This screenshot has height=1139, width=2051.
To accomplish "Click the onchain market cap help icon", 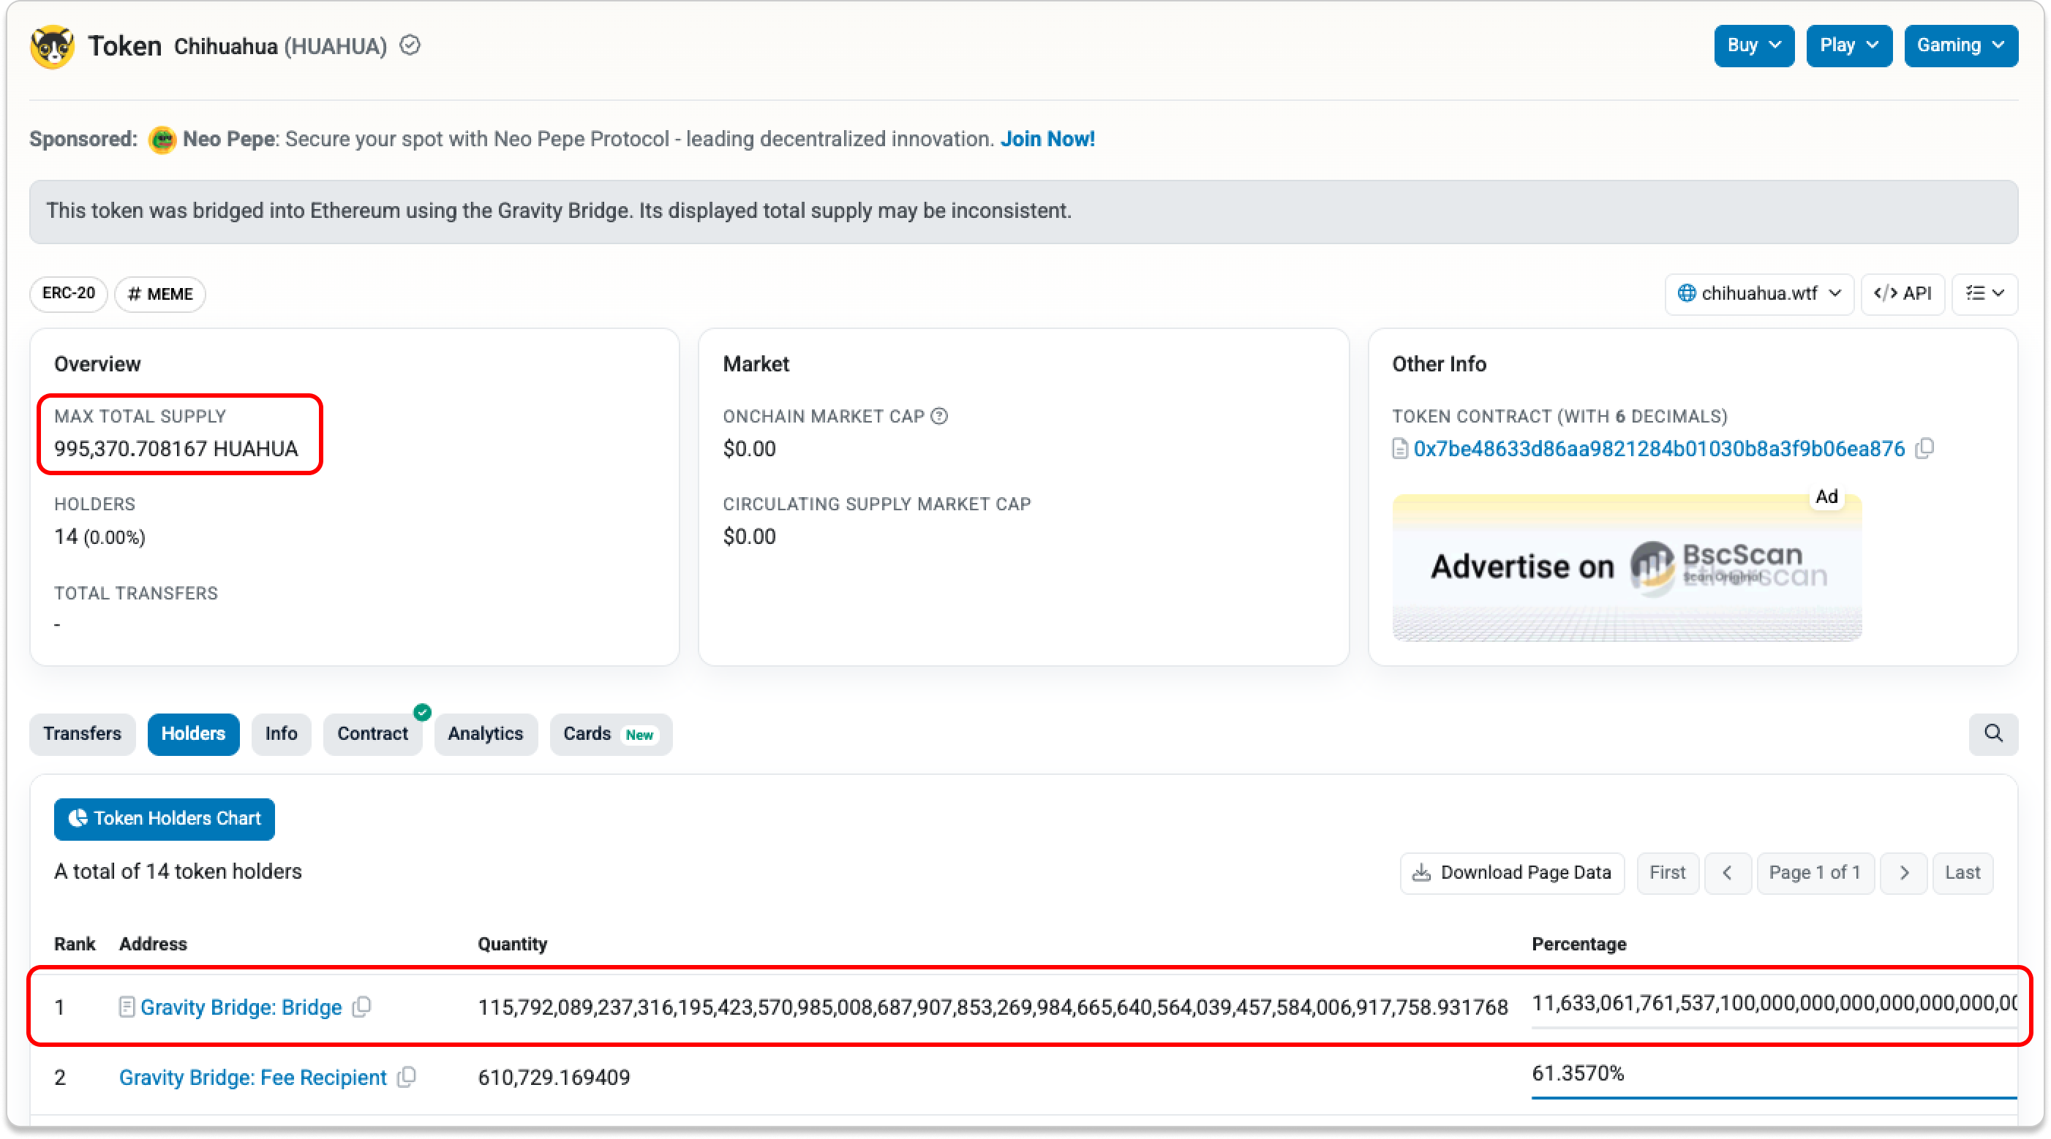I will coord(939,416).
